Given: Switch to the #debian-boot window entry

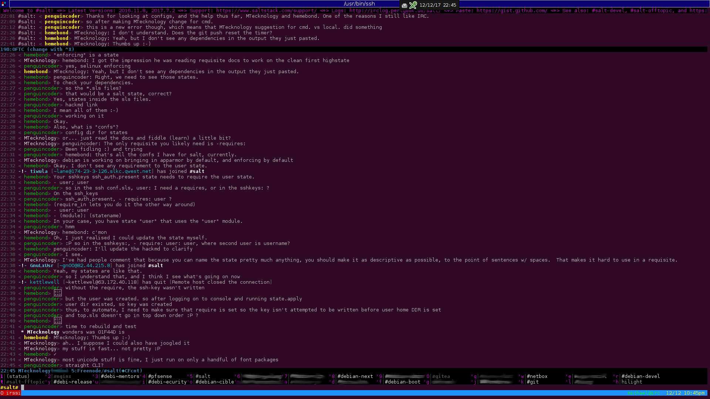Looking at the screenshot, I should (403, 382).
